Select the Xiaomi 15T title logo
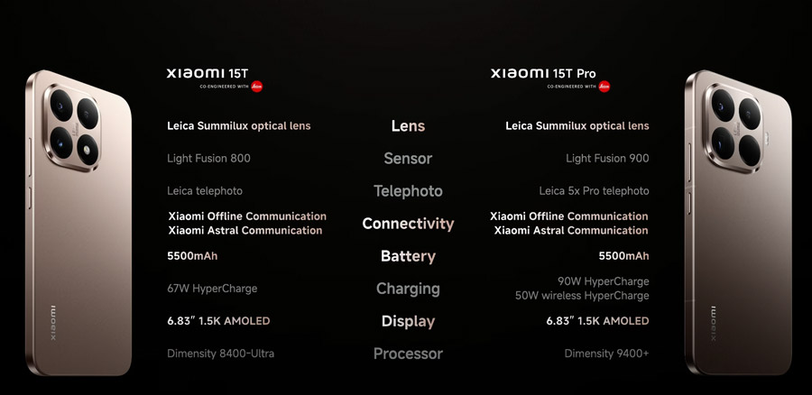This screenshot has width=812, height=395. click(x=208, y=73)
